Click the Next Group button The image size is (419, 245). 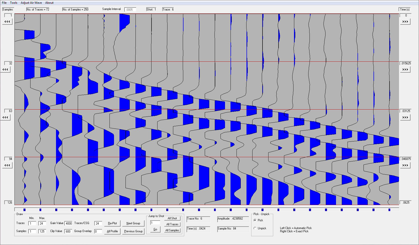point(133,223)
